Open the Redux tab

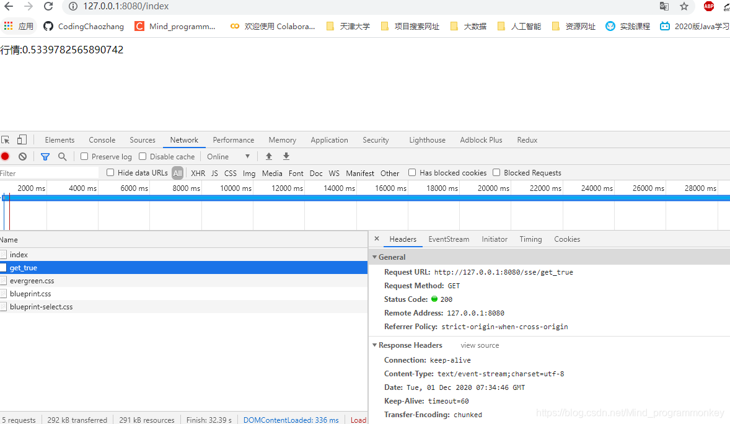point(527,139)
